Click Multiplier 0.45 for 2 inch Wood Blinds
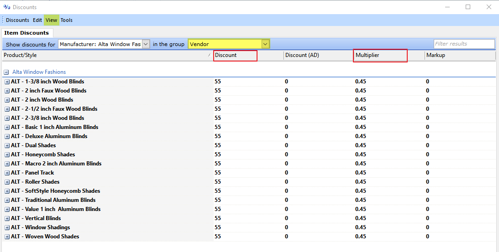The height and width of the screenshot is (252, 499). (361, 100)
